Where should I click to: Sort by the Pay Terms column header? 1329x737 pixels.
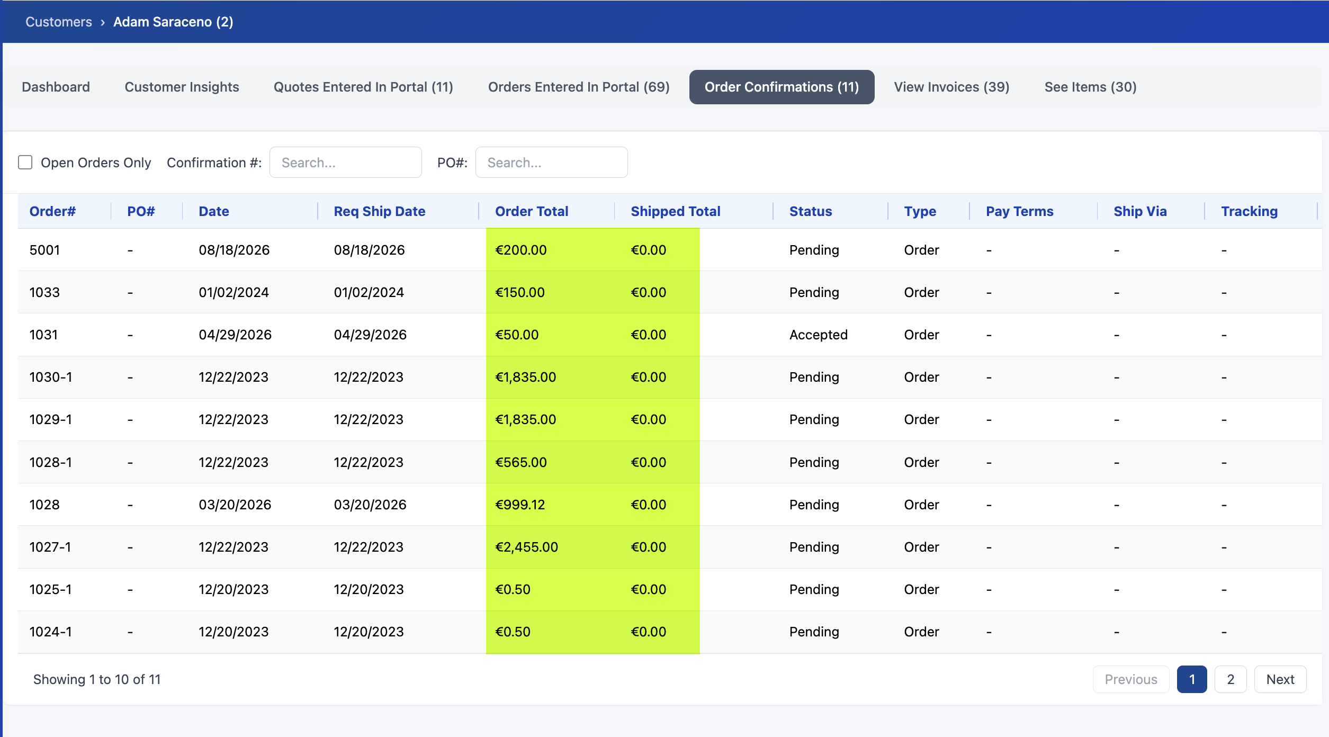[1020, 211]
